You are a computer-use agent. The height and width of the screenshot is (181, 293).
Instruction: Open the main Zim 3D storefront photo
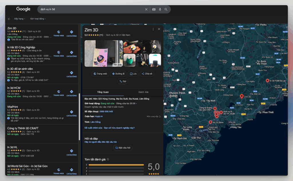point(104,53)
